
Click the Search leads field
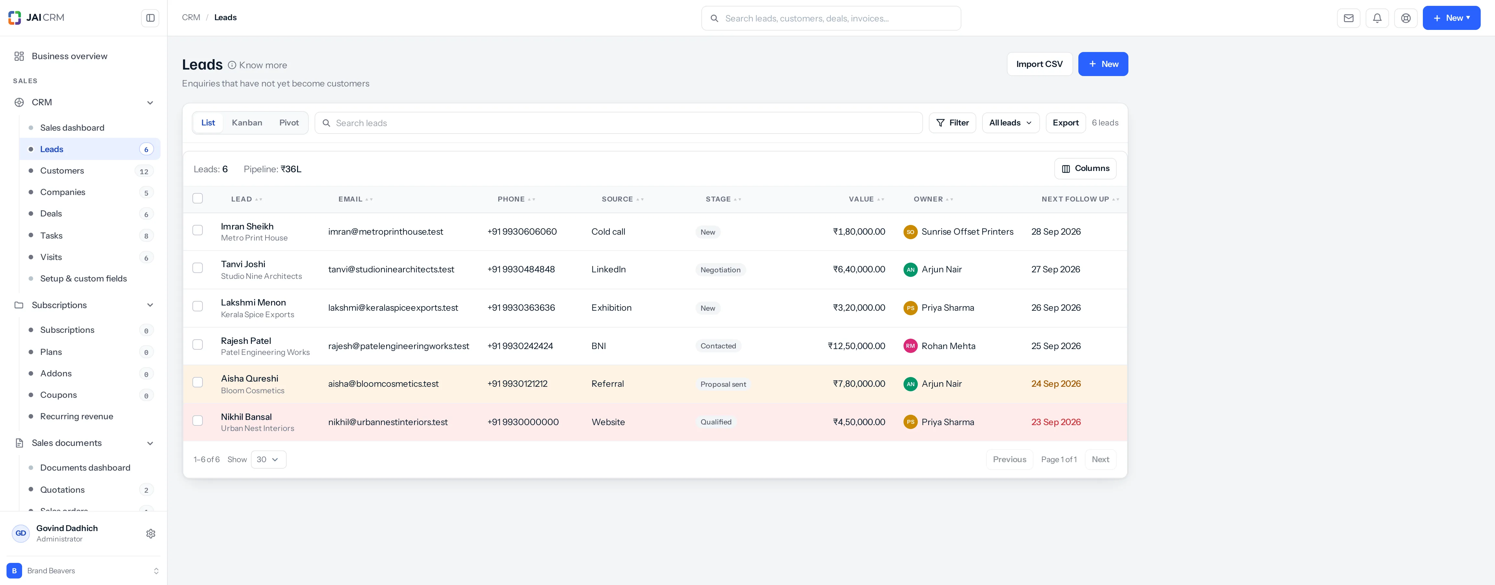pyautogui.click(x=618, y=123)
